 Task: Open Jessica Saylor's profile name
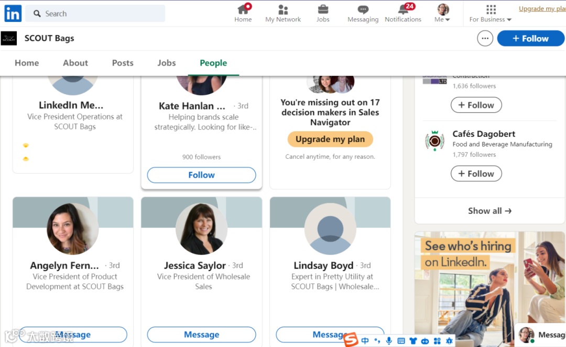tap(195, 265)
